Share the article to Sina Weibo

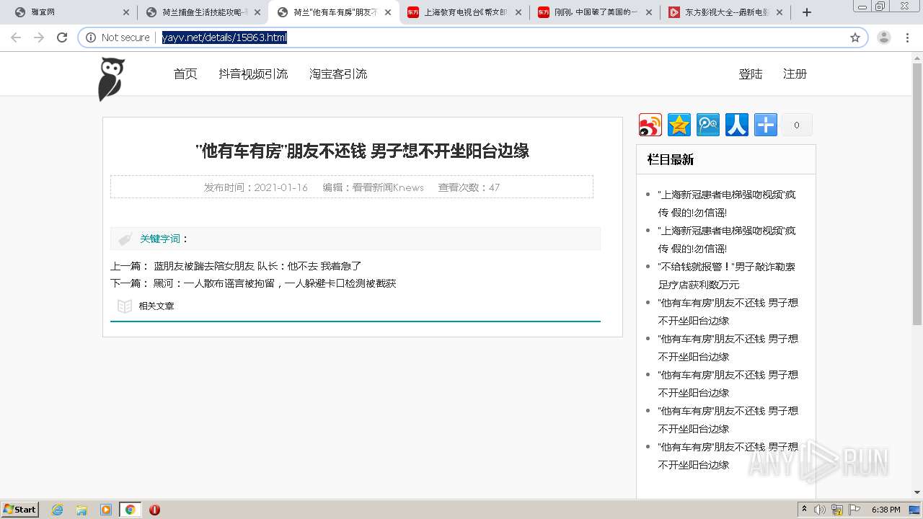650,125
